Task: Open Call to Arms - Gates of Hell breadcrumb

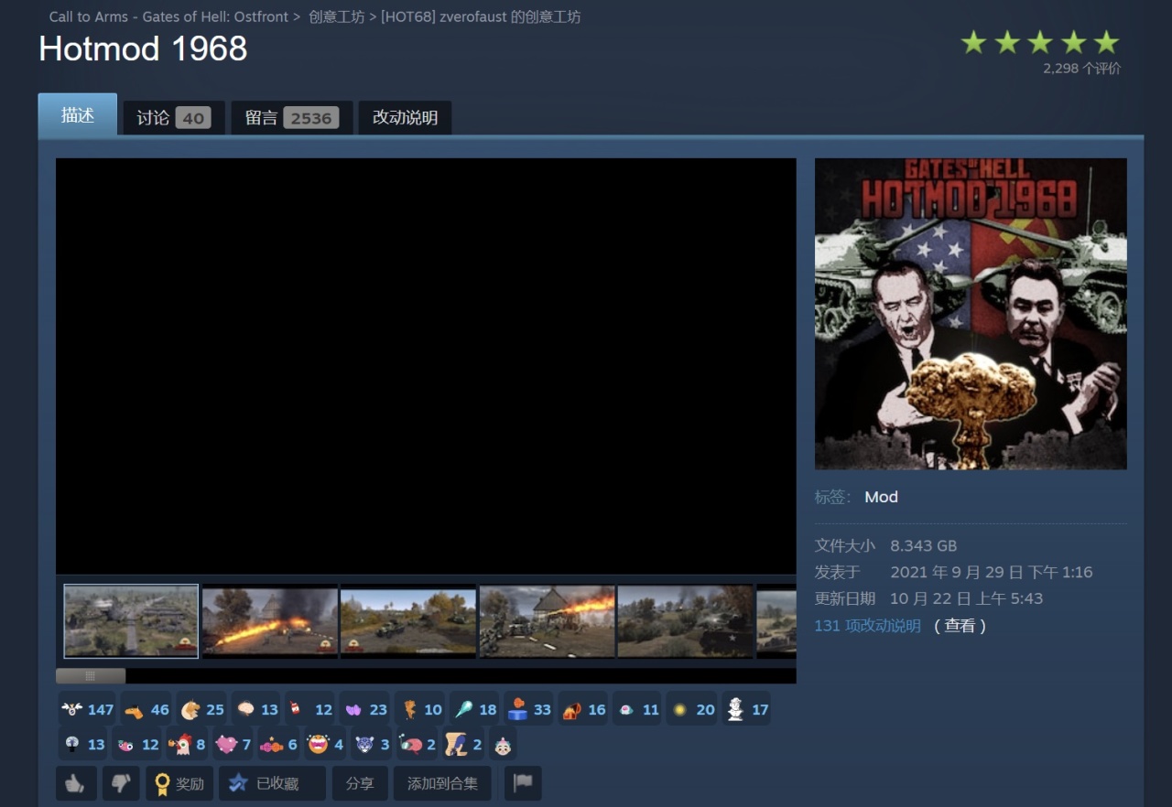Action: [168, 16]
